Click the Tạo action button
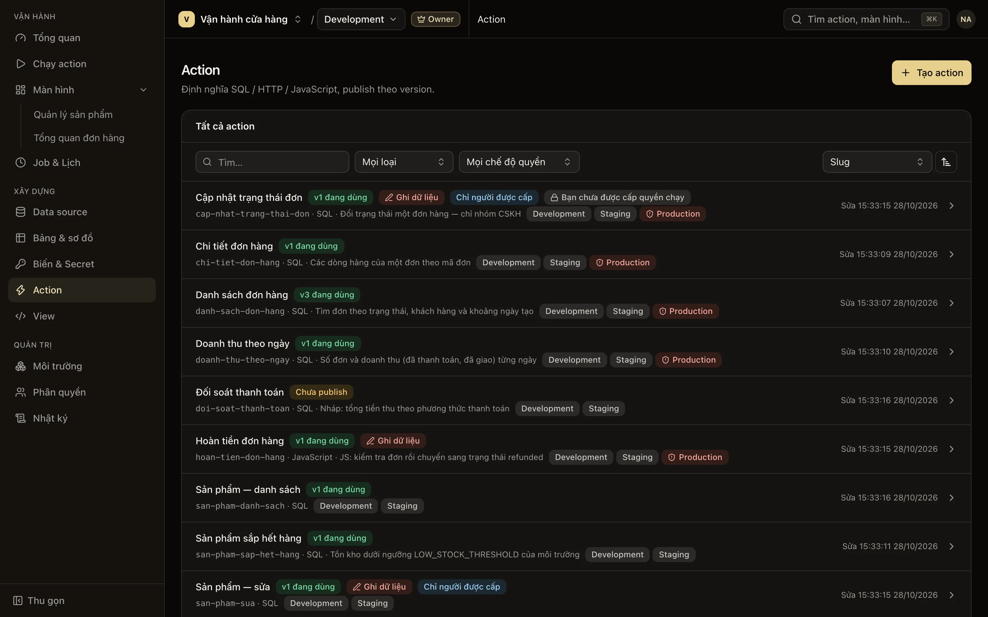 pos(931,73)
